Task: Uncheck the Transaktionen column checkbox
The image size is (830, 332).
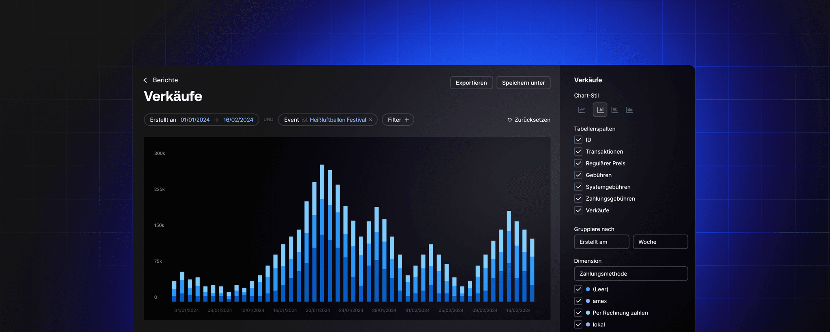Action: [x=578, y=152]
